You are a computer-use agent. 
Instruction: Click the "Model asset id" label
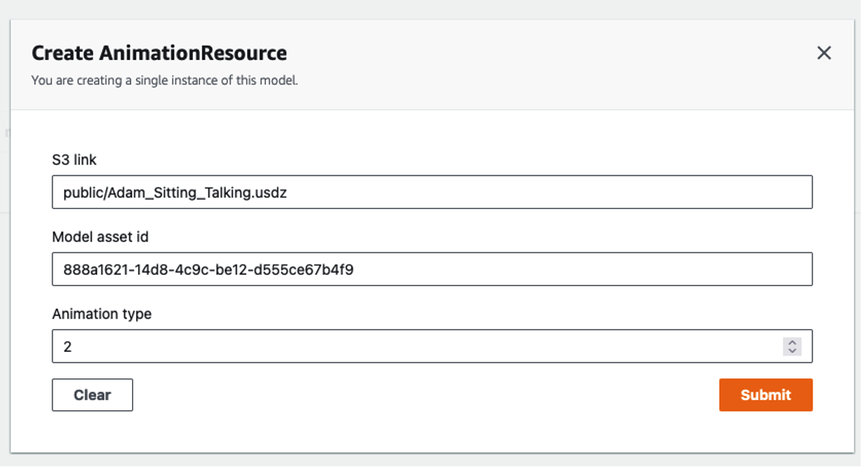click(x=100, y=237)
